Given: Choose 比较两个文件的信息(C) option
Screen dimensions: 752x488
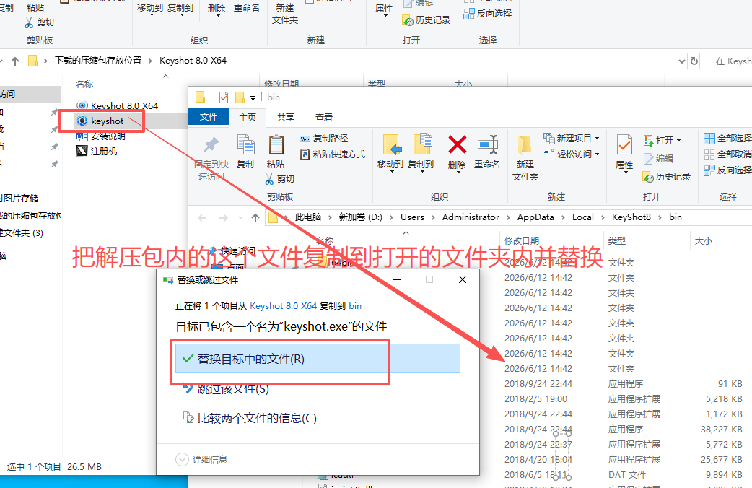Looking at the screenshot, I should pyautogui.click(x=250, y=418).
